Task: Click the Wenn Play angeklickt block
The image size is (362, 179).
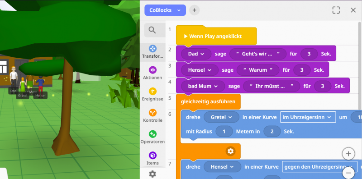Action: pos(216,36)
